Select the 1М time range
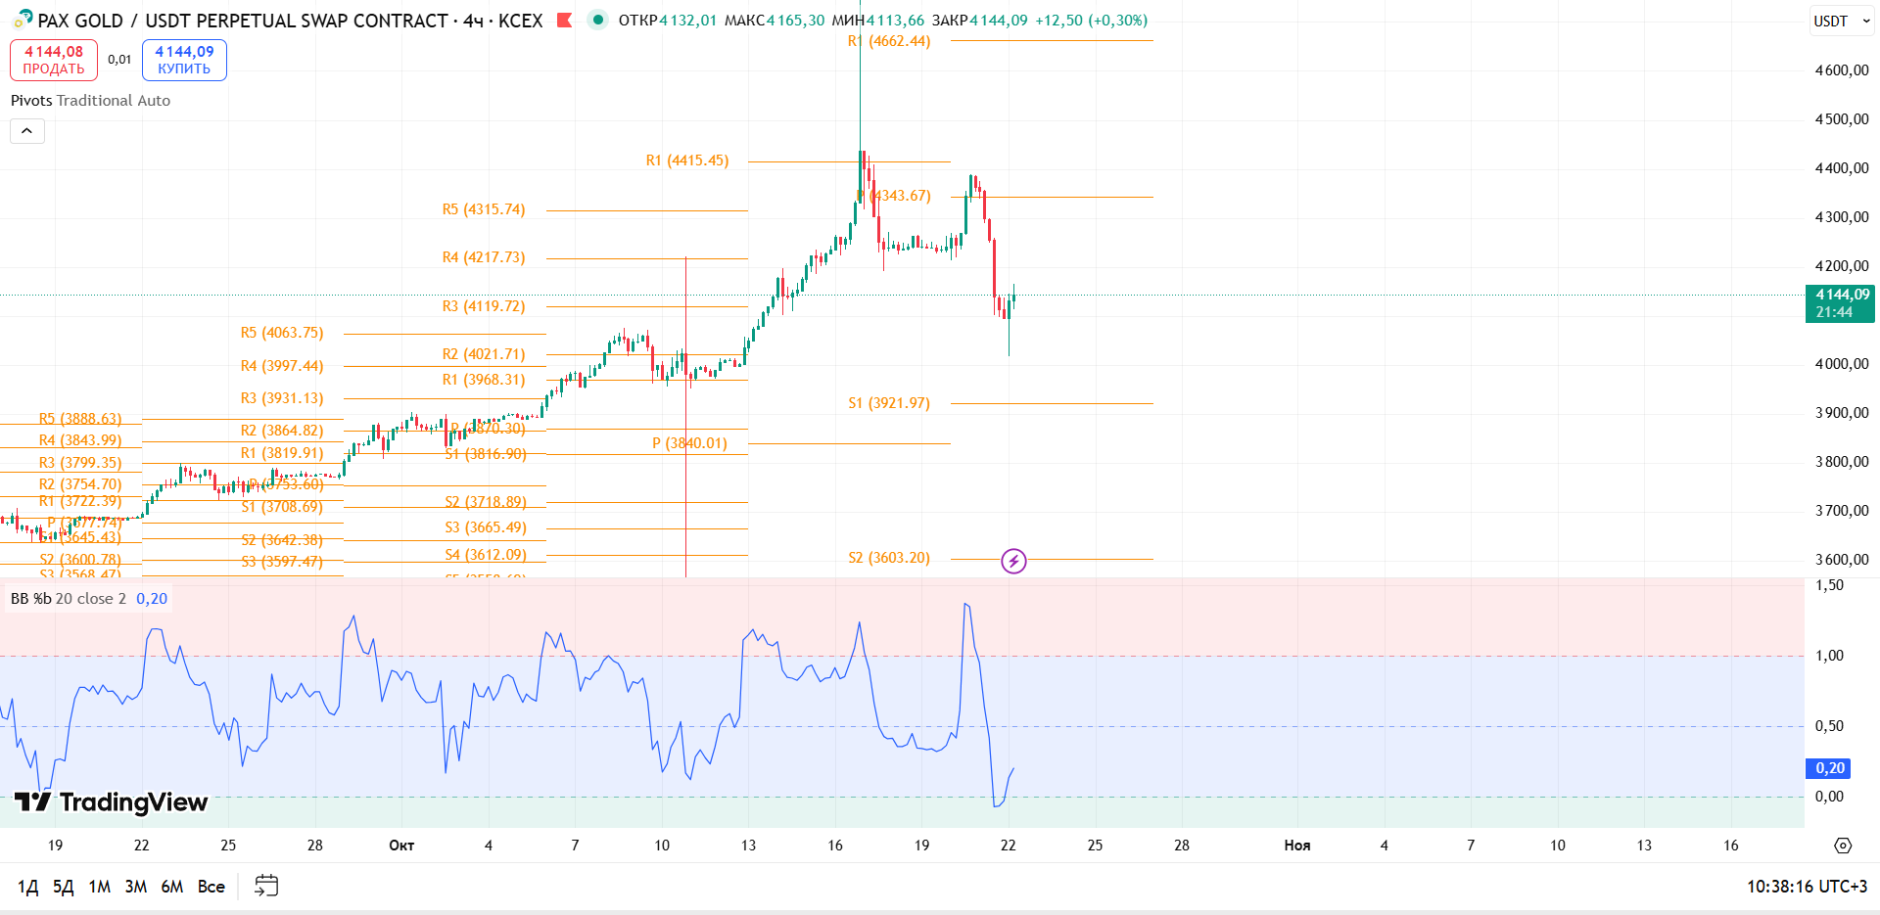Screen dimensions: 1880x915 coord(99,887)
